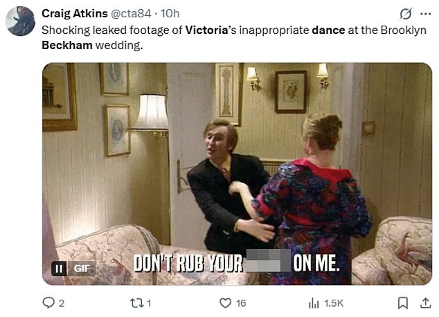Bookmark this post

(x=402, y=302)
